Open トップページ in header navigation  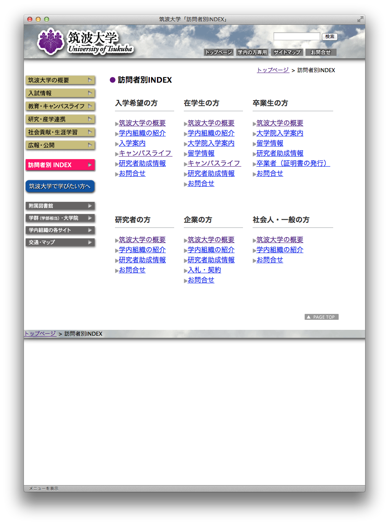tap(218, 52)
